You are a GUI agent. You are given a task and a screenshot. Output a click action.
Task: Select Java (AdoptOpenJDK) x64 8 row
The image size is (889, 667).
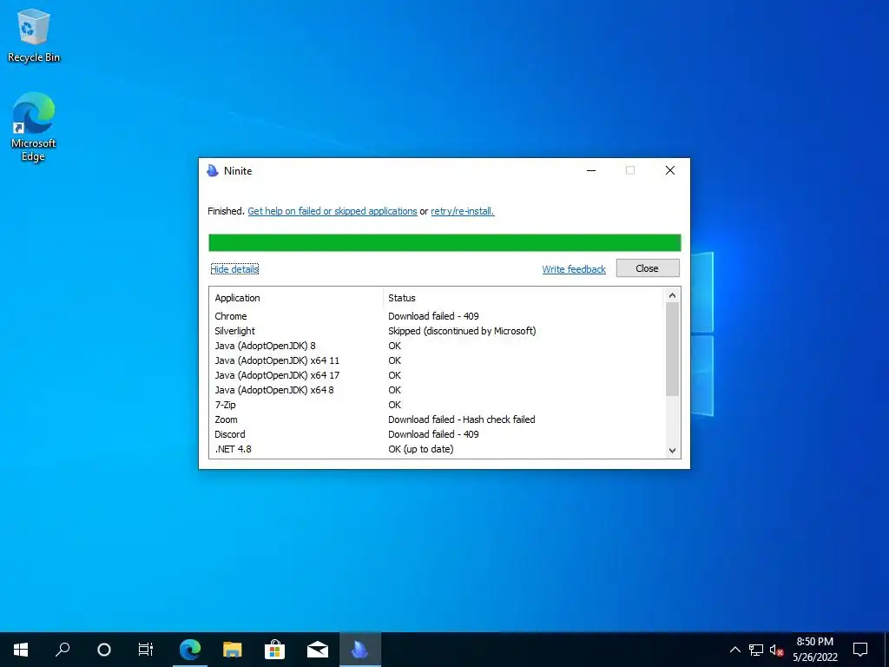click(x=437, y=390)
